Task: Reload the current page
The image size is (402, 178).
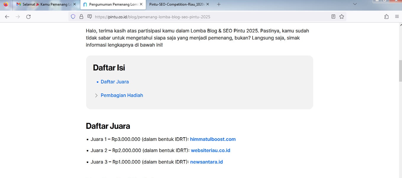Action: click(x=28, y=17)
